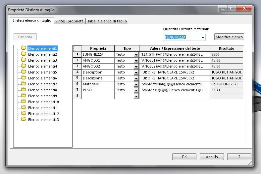This screenshot has height=174, width=261.
Task: Switch to Tabella elenco di taglio tab
Action: 107,21
